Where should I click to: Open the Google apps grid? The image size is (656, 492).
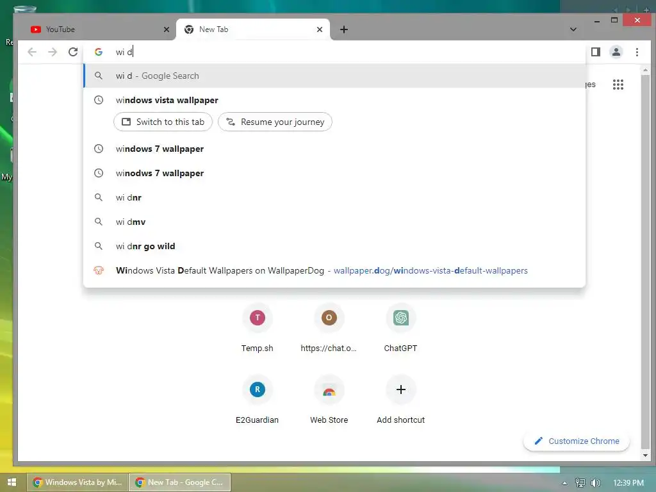click(x=618, y=85)
